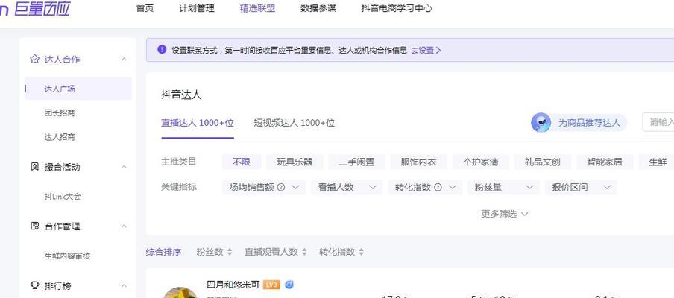
Task: Click the 达人合作 star icon
Action: 35,60
